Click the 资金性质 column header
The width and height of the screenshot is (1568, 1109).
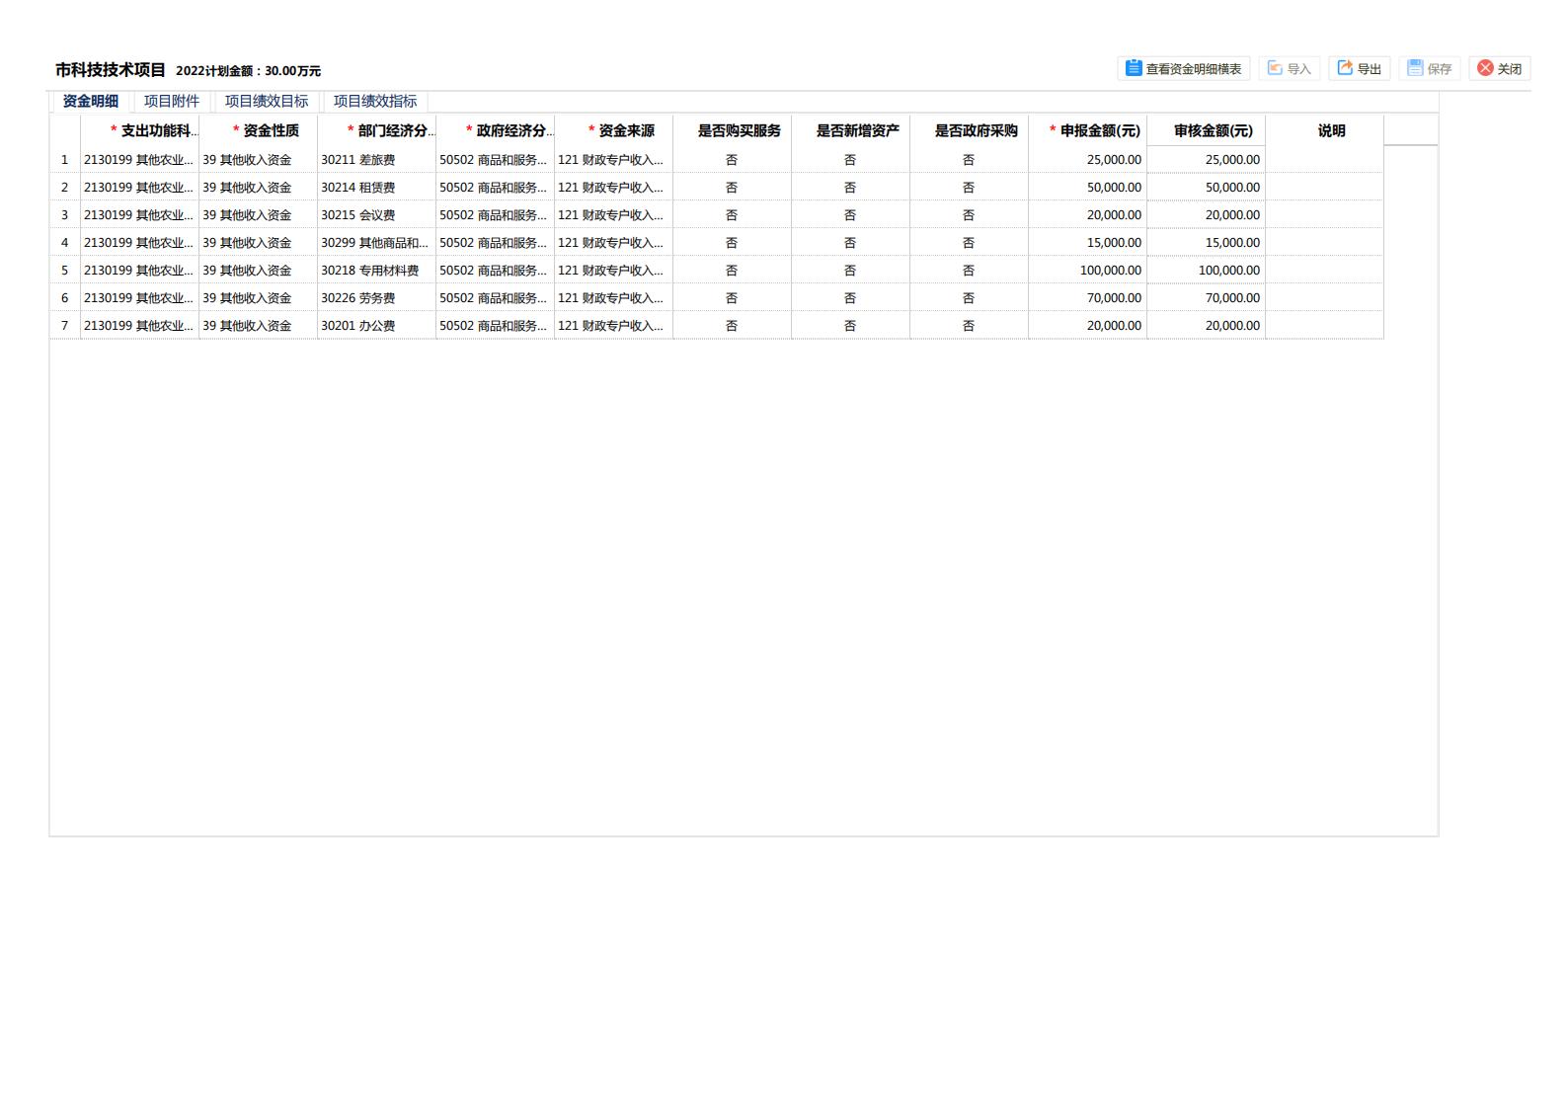(x=258, y=130)
